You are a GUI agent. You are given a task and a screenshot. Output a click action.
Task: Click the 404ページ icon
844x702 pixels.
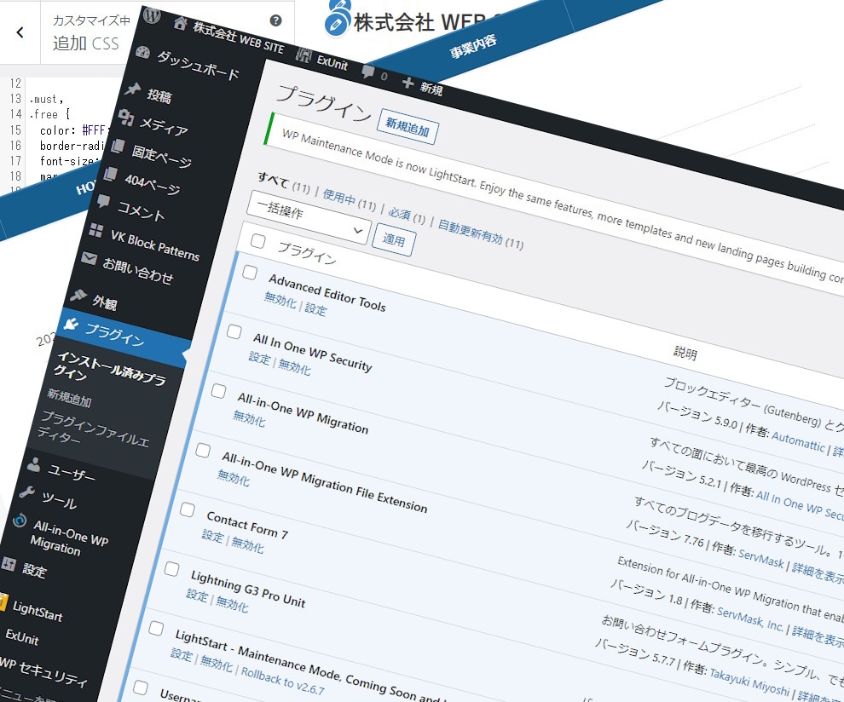pyautogui.click(x=110, y=173)
